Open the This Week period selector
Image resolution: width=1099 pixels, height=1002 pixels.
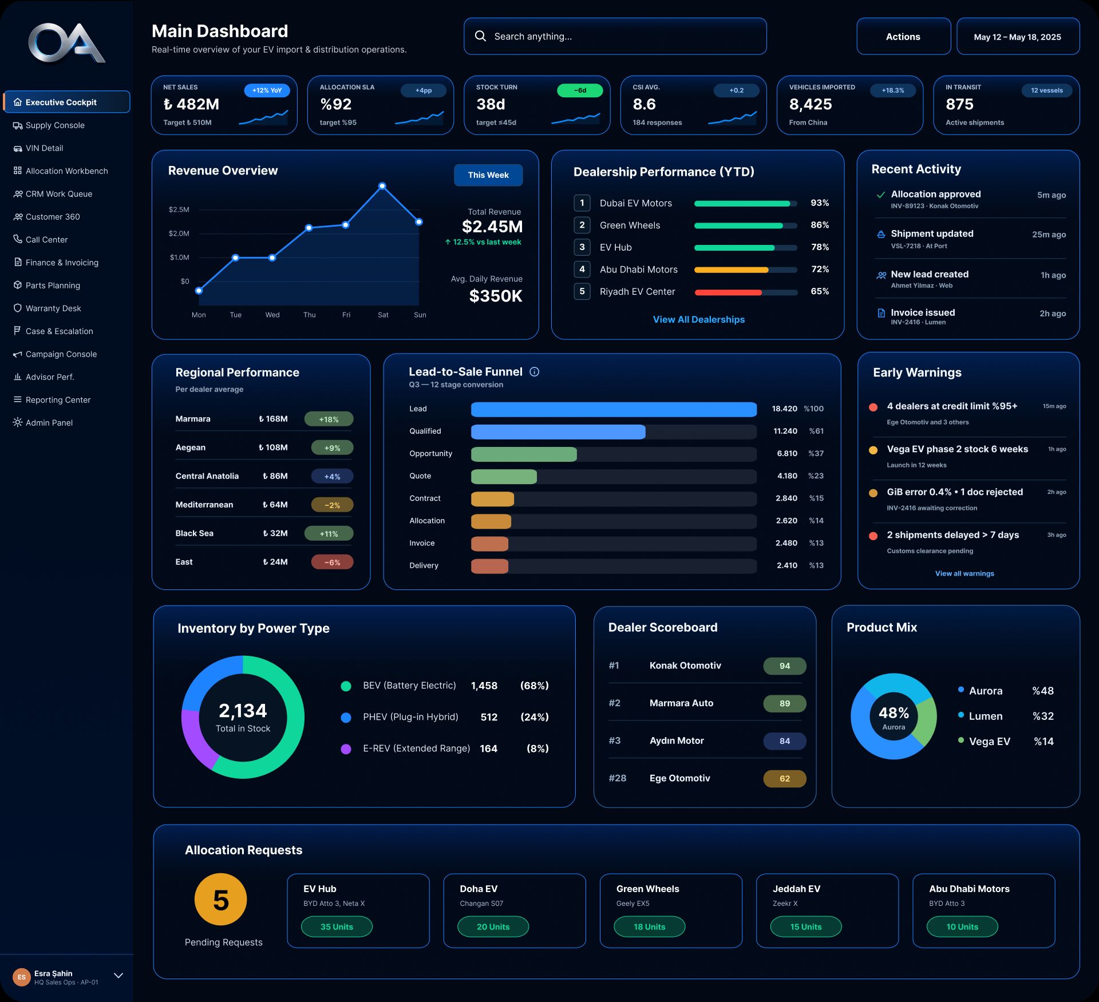[x=488, y=175]
